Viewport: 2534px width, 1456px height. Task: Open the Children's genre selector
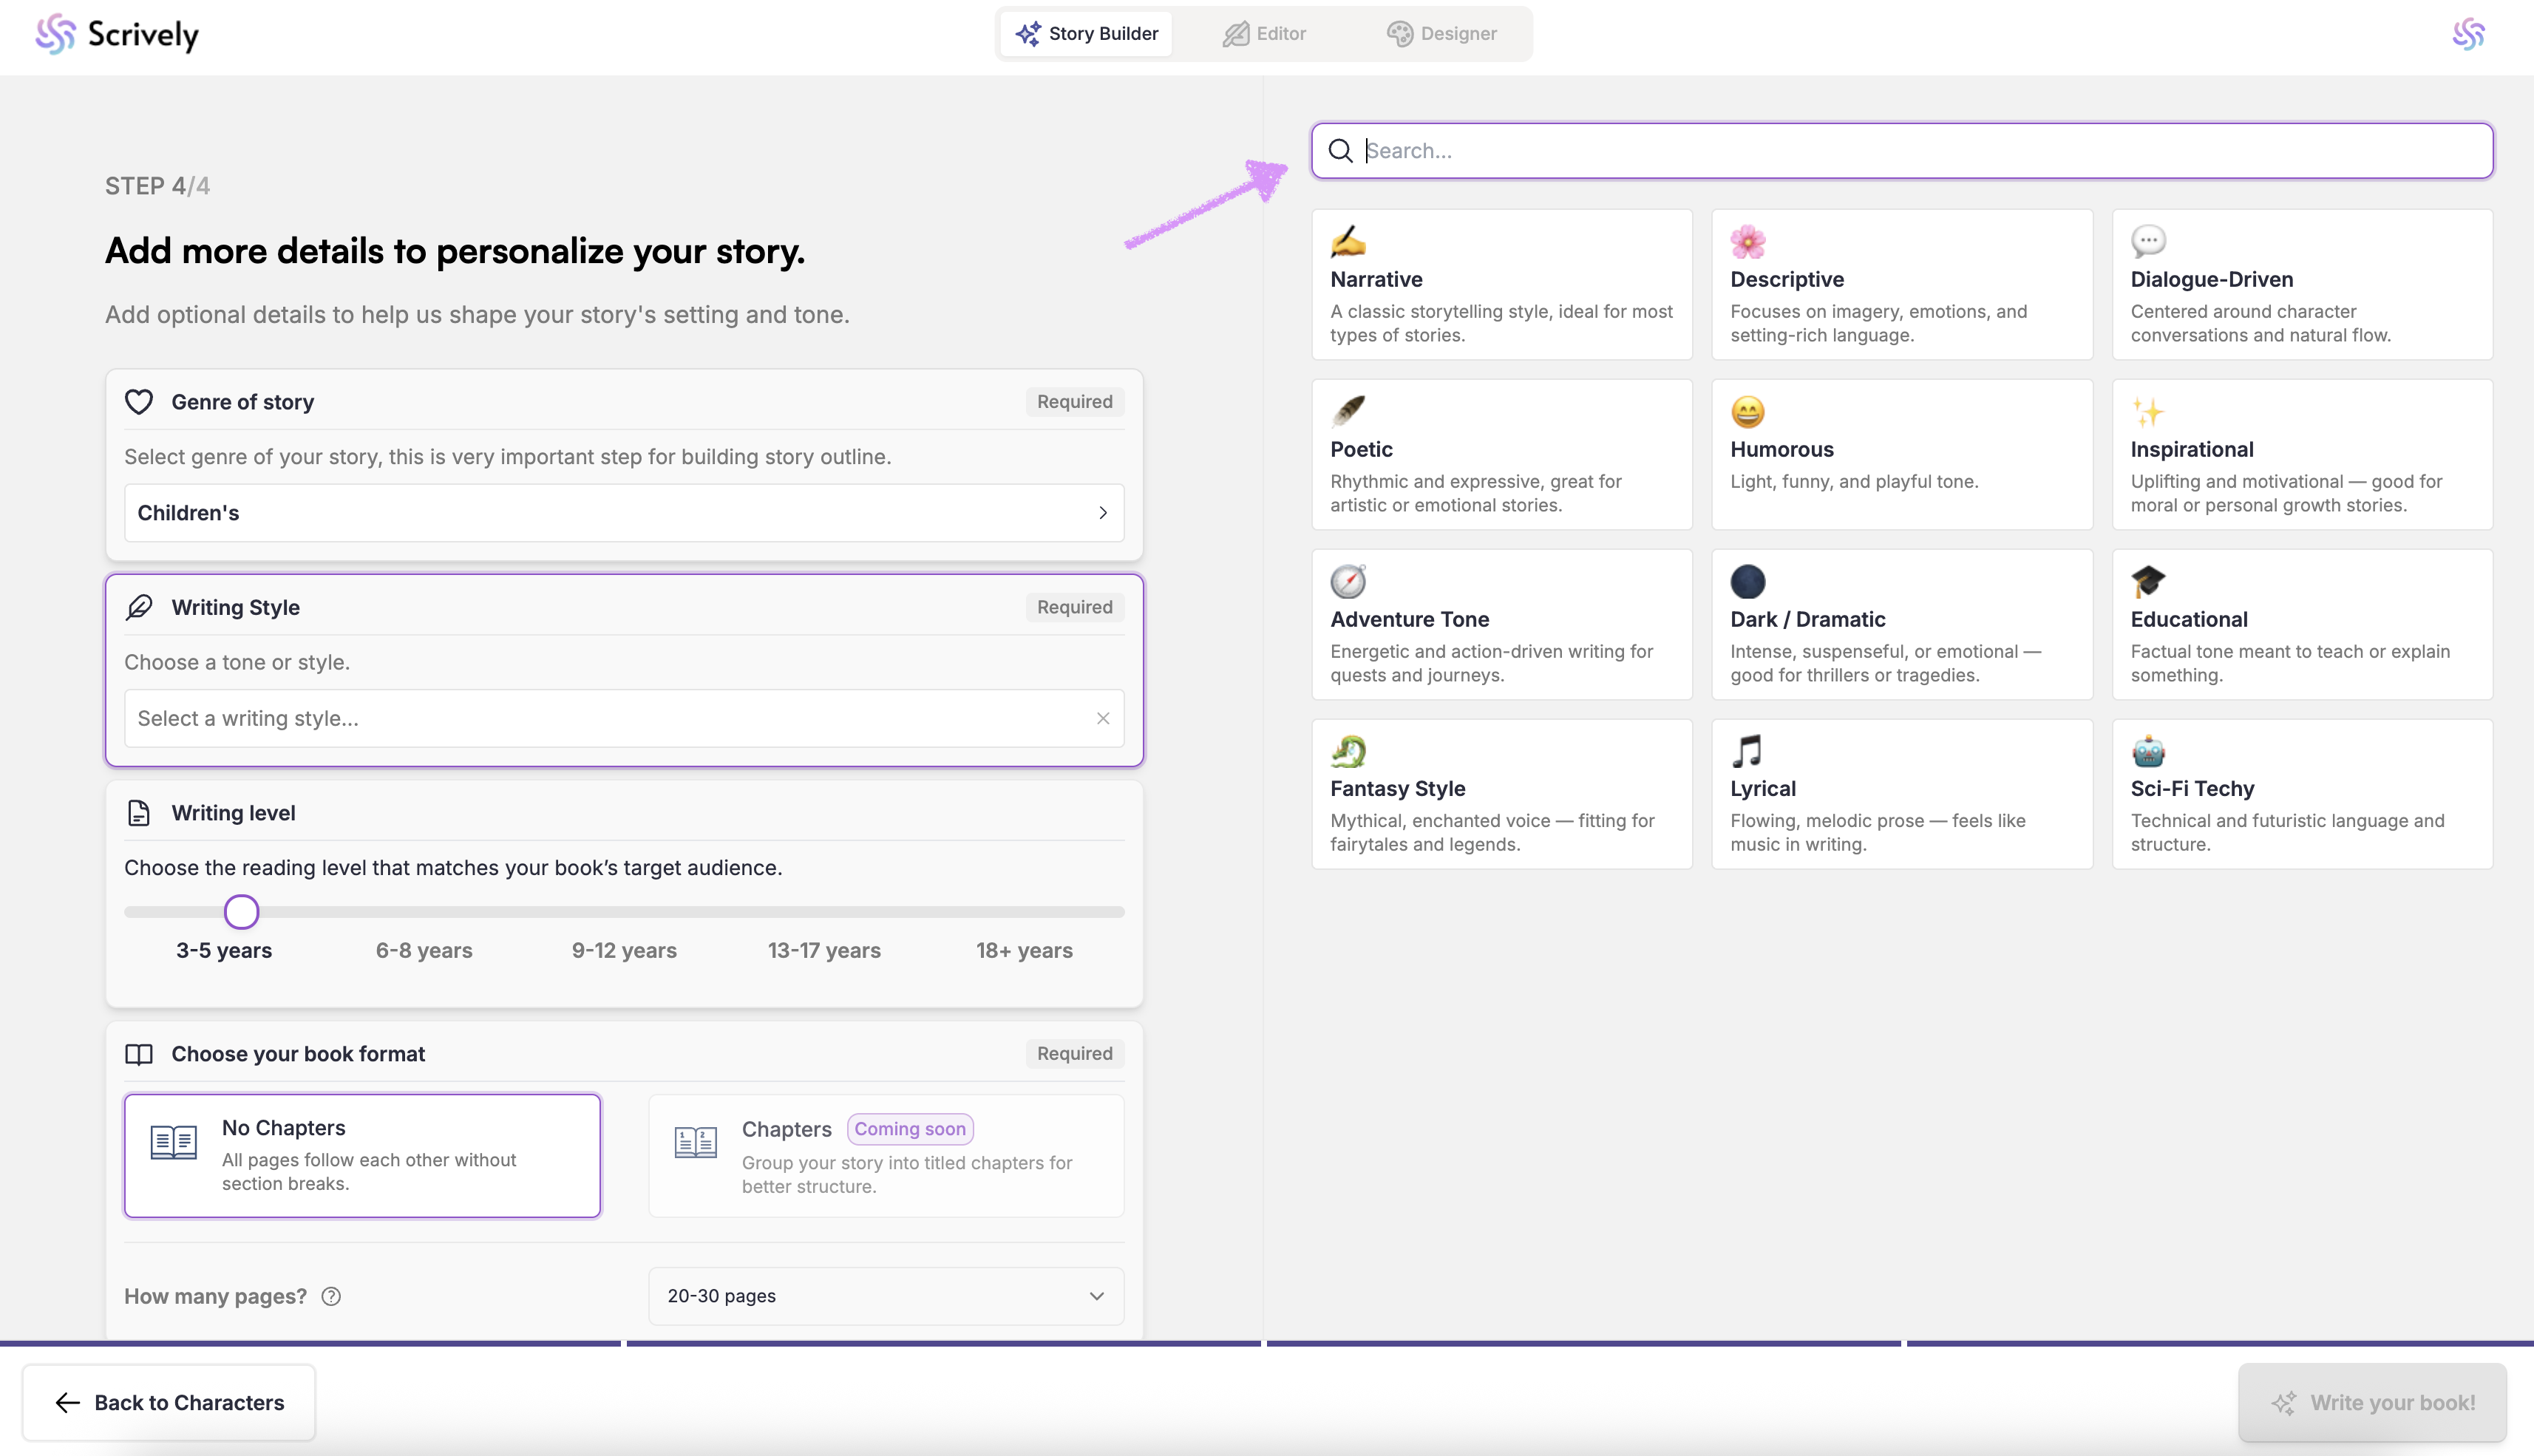[624, 513]
